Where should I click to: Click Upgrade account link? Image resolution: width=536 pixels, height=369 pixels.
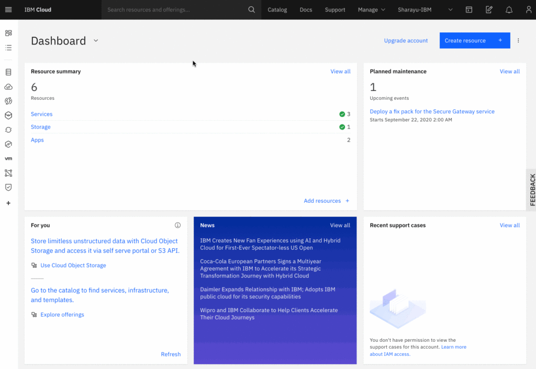pyautogui.click(x=406, y=40)
